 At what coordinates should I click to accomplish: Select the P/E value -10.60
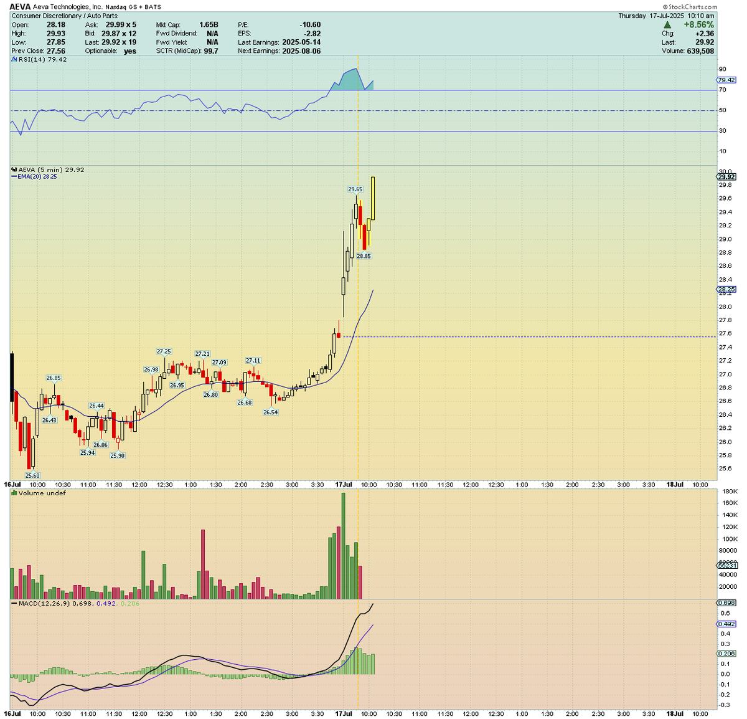tap(310, 25)
